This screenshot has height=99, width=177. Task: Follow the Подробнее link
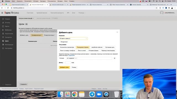(x=71, y=55)
